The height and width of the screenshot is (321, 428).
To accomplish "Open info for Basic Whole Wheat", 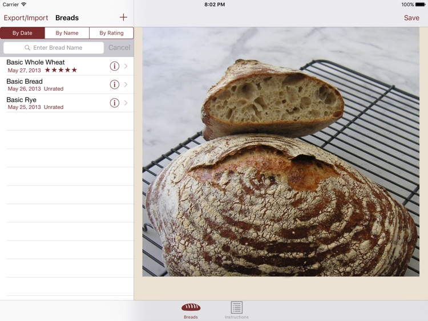I will pos(114,66).
